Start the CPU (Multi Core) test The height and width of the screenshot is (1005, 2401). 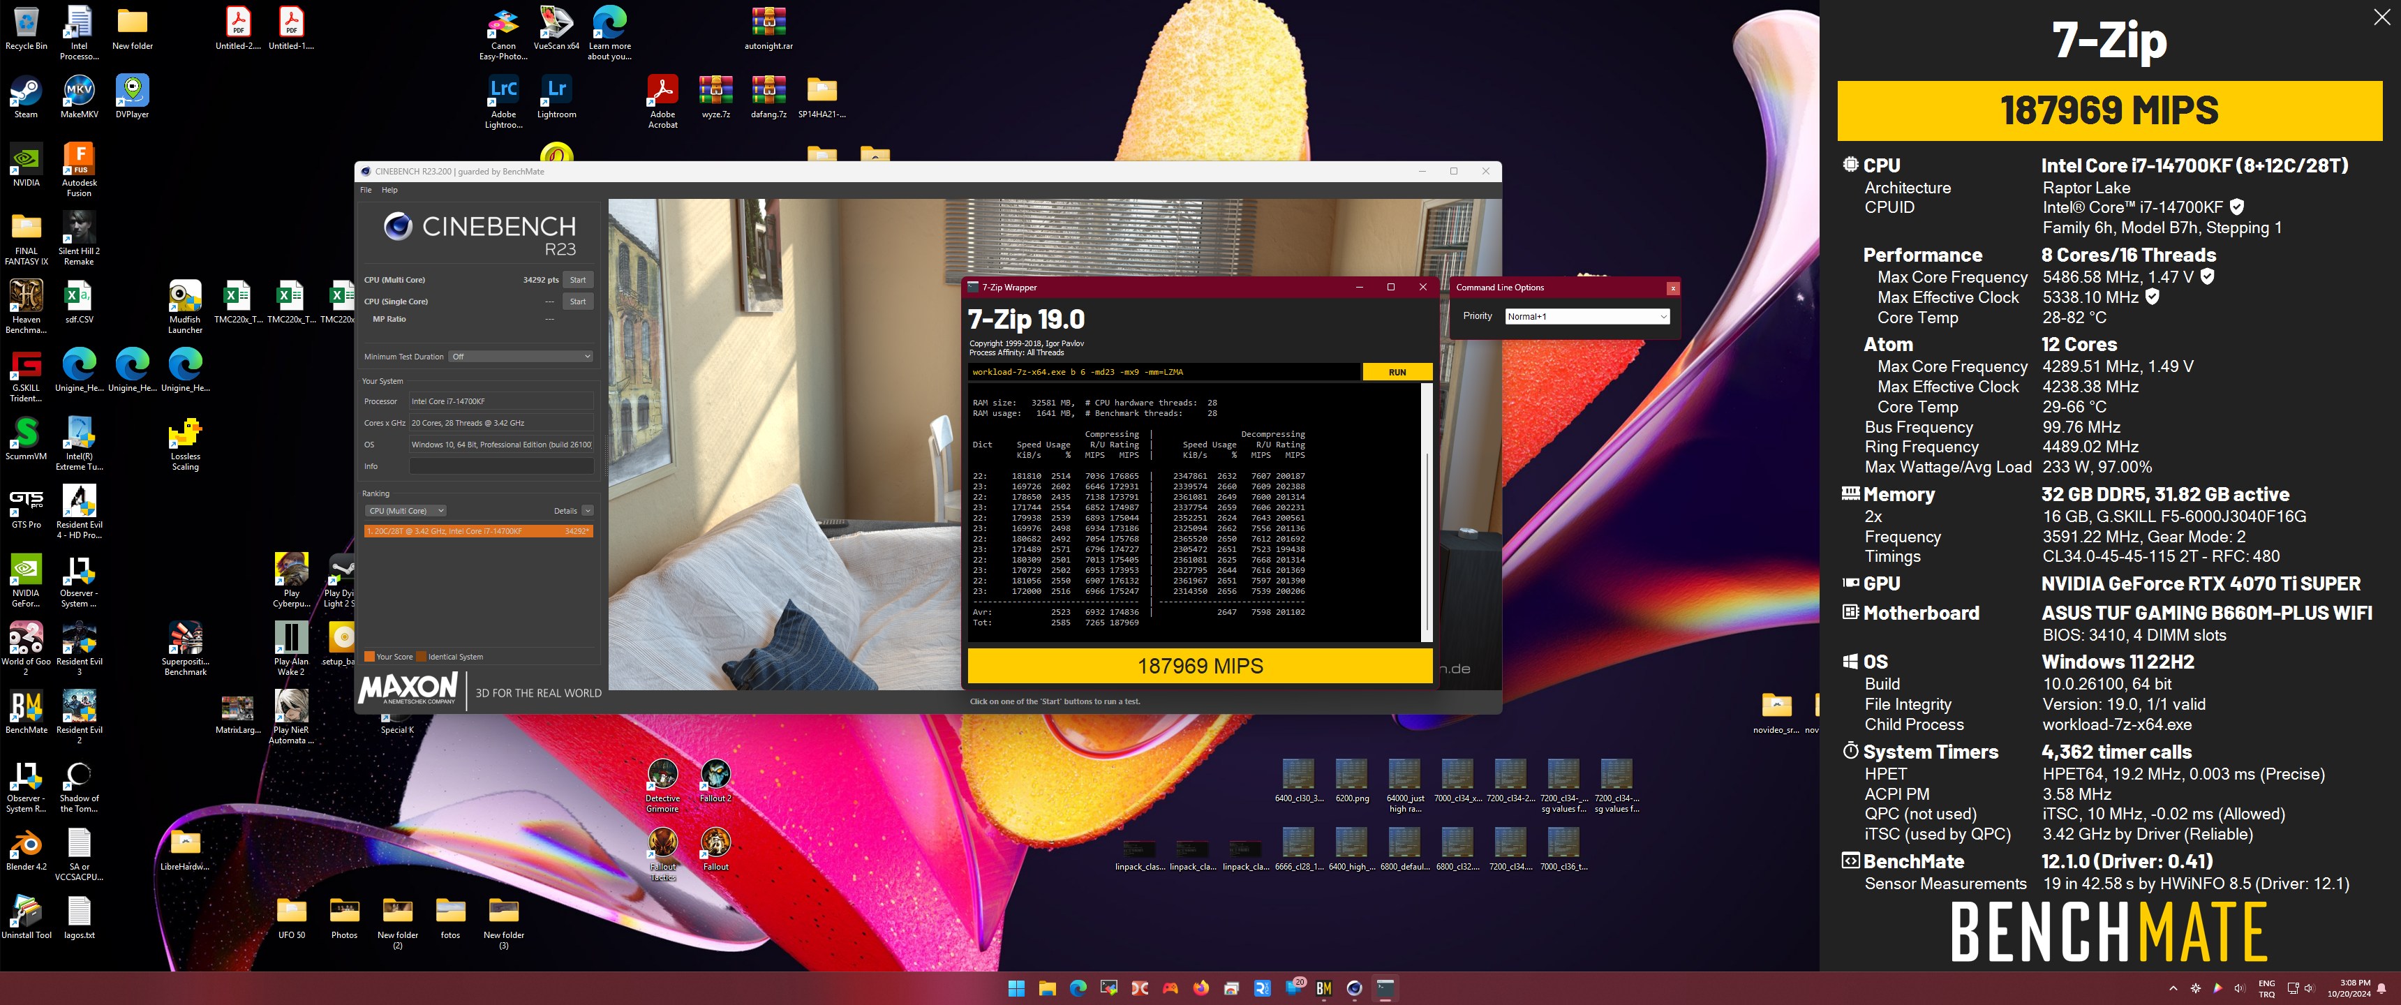[x=578, y=280]
